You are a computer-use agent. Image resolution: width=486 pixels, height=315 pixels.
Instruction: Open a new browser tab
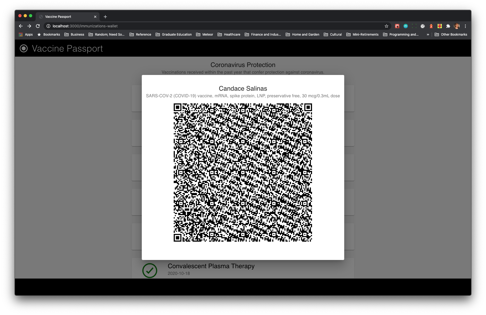point(105,17)
